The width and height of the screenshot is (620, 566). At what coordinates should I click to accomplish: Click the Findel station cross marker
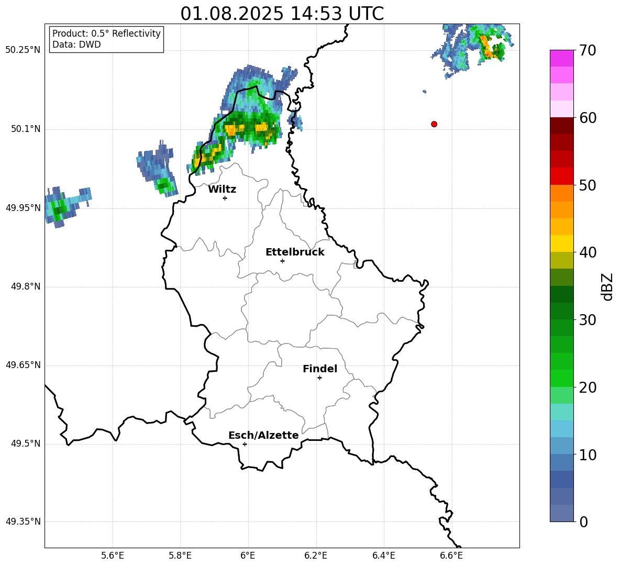pyautogui.click(x=319, y=378)
